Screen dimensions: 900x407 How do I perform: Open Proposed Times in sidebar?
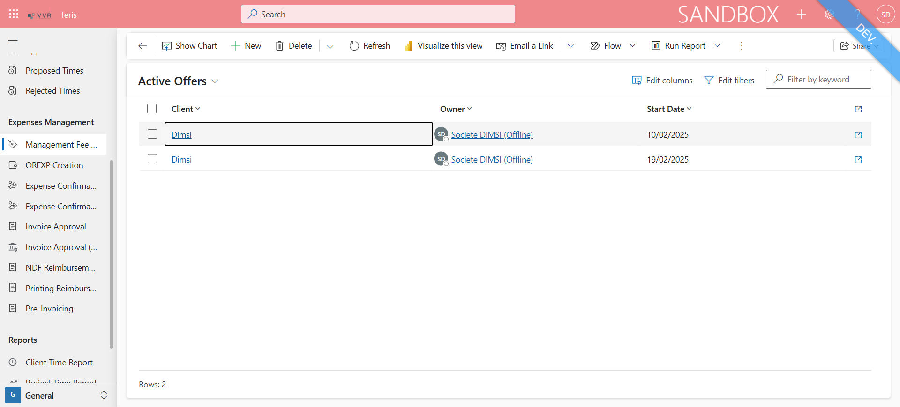tap(54, 70)
